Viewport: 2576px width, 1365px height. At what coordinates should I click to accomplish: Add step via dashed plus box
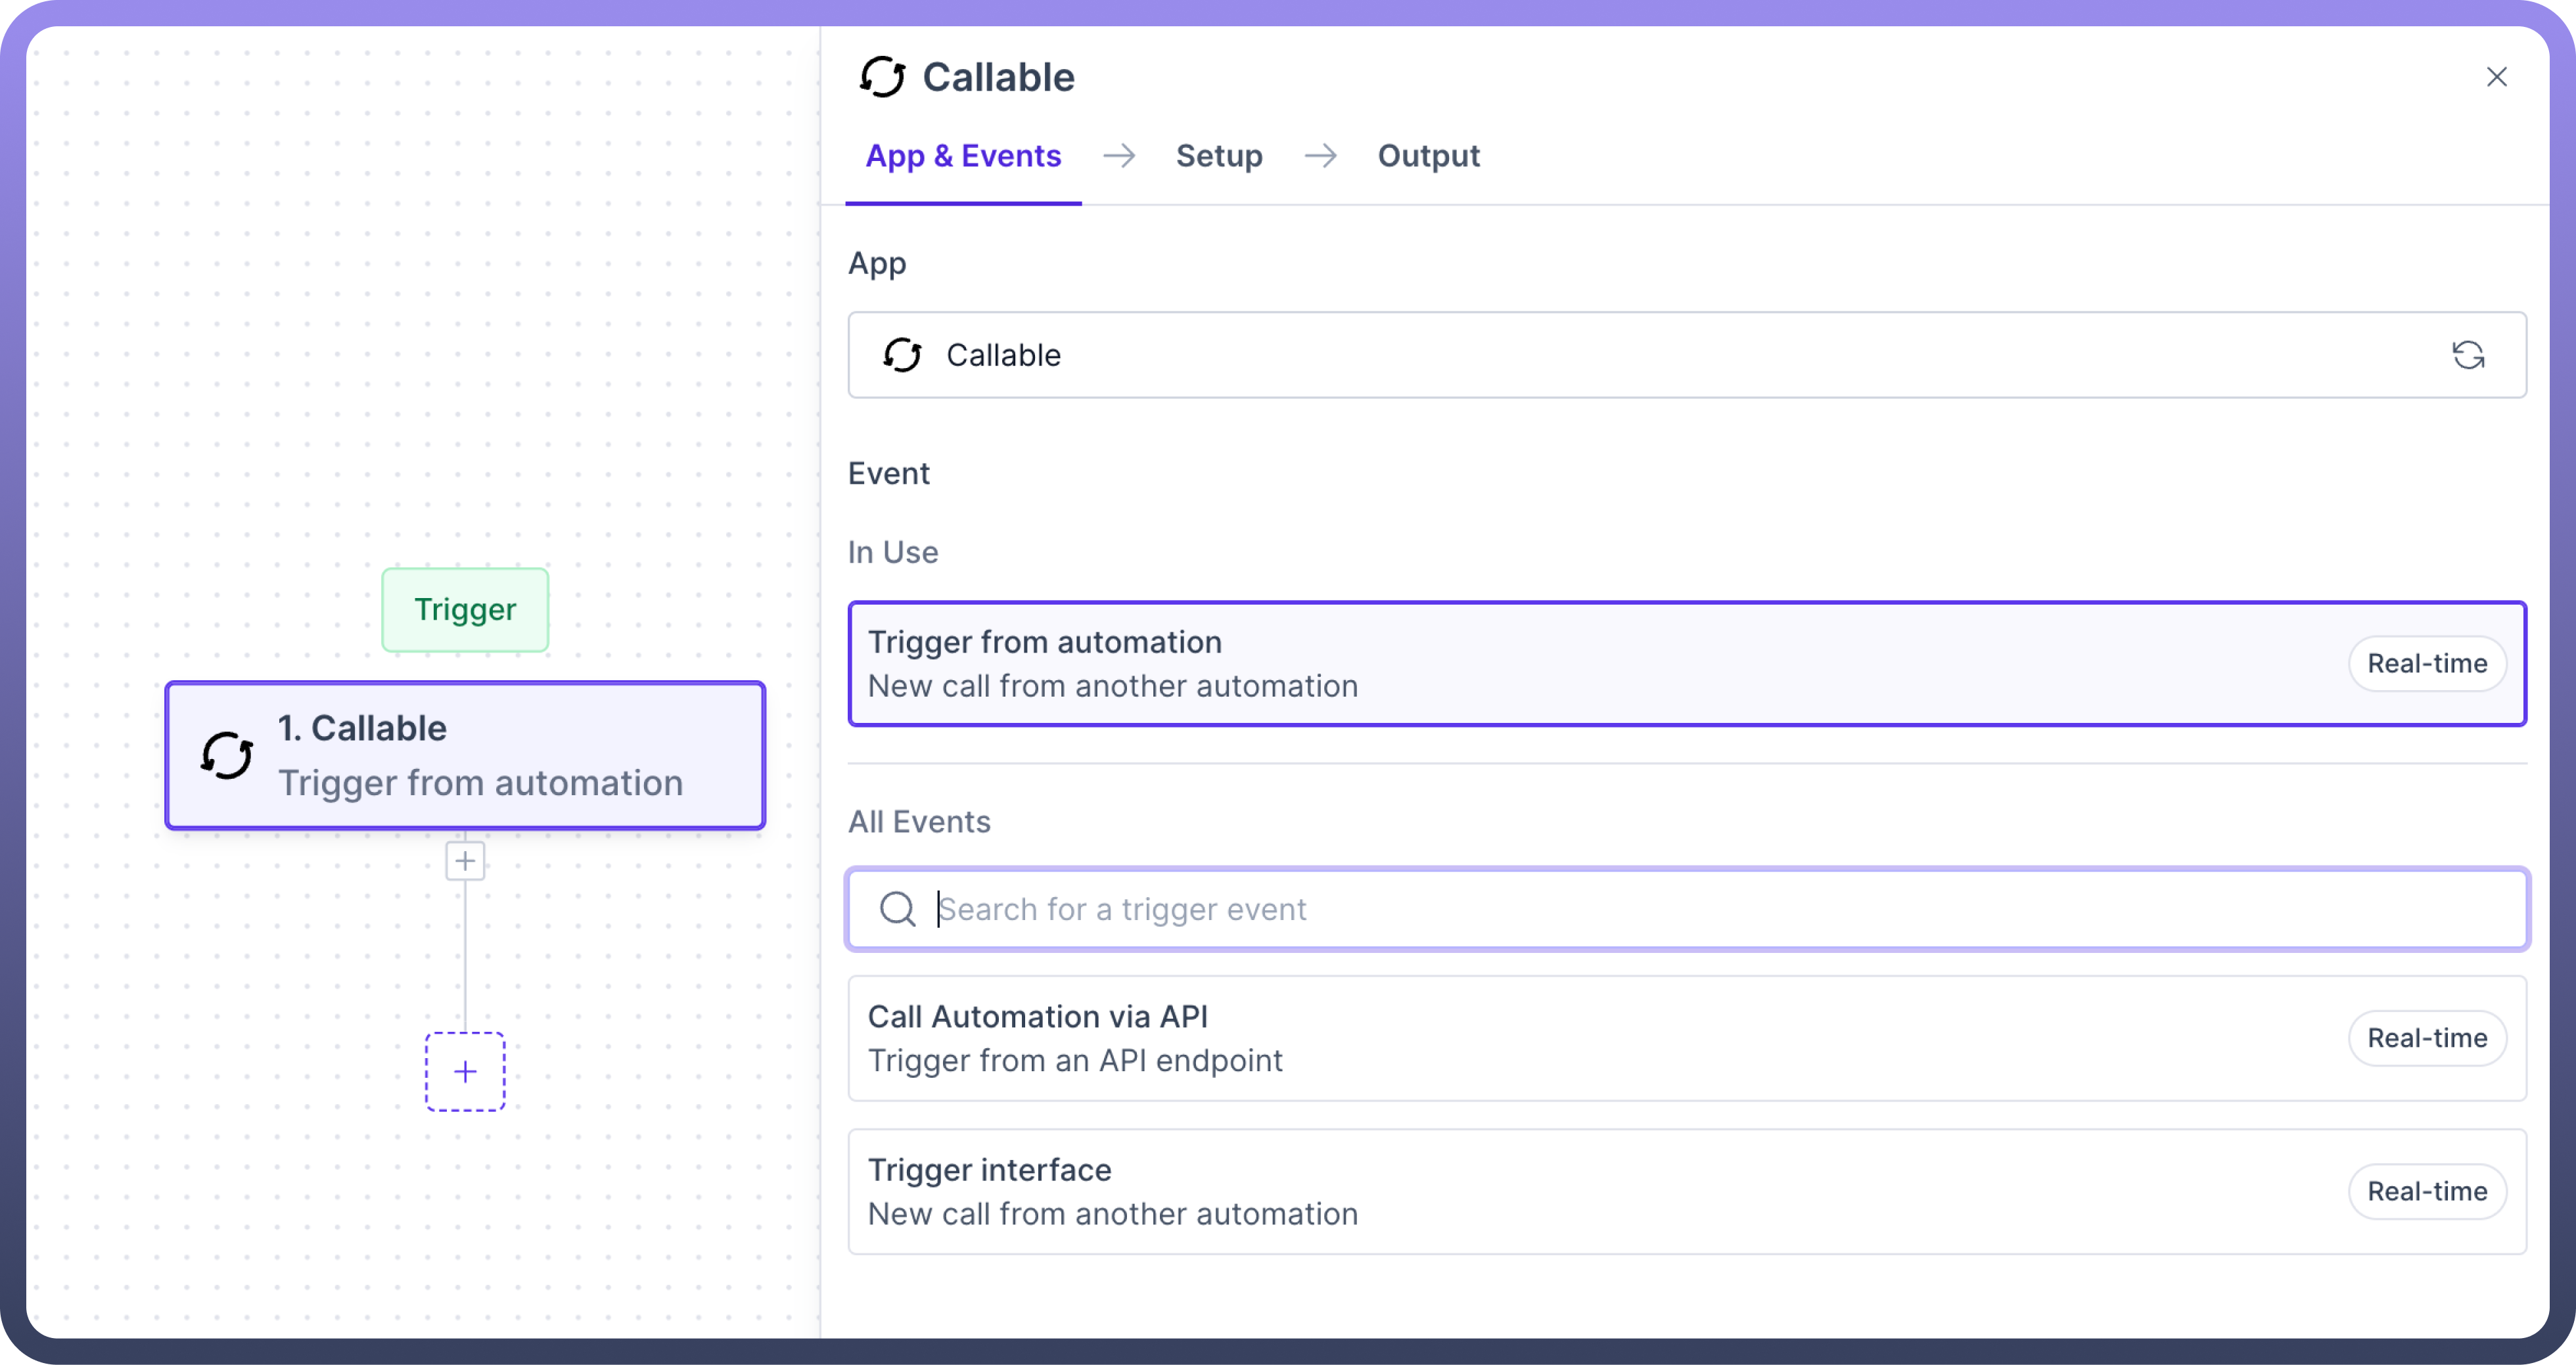point(465,1072)
